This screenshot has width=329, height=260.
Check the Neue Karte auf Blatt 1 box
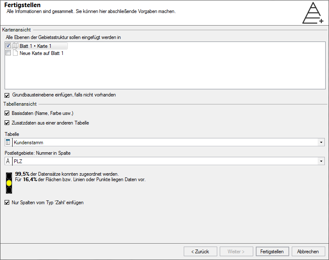click(x=8, y=53)
